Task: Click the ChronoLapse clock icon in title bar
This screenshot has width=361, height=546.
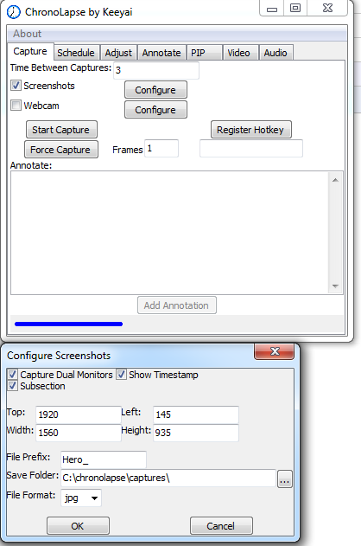Action: (x=14, y=12)
